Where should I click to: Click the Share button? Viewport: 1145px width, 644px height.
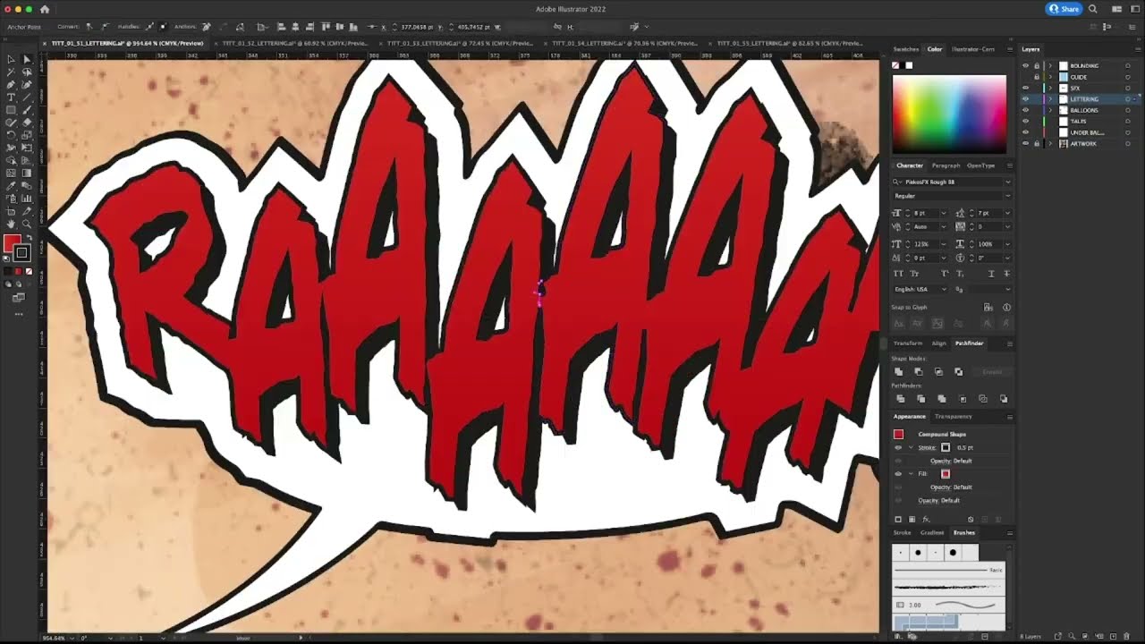click(x=1064, y=9)
